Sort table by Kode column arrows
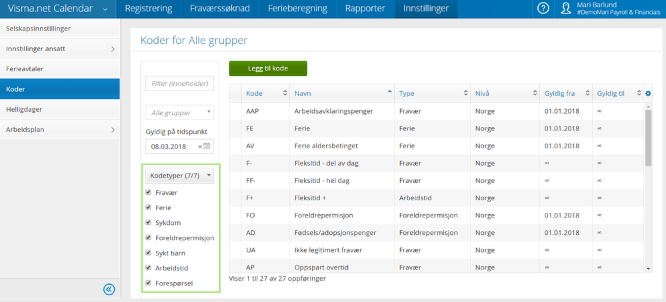This screenshot has height=302, width=666. click(285, 93)
